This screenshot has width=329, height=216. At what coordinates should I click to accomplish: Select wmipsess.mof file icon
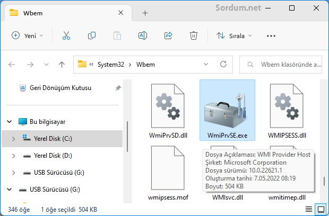pyautogui.click(x=168, y=168)
